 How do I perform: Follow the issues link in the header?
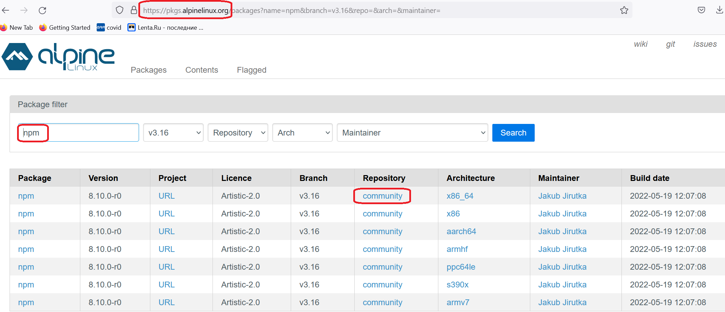pos(705,44)
